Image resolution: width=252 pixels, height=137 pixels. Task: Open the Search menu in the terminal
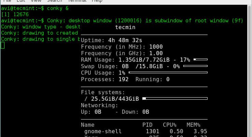55,1
